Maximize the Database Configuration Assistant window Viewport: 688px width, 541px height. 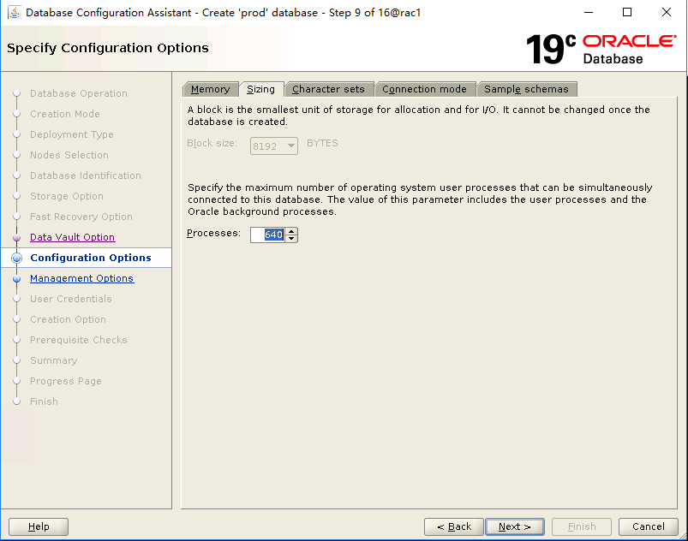[x=627, y=12]
